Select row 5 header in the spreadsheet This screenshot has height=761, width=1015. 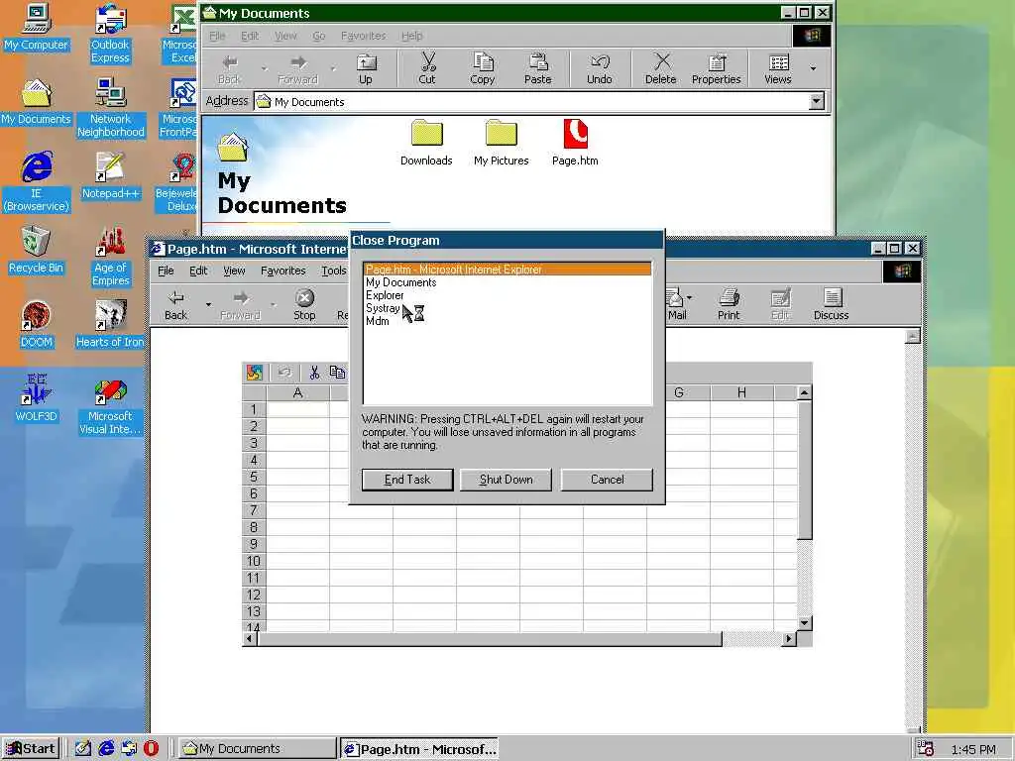254,477
